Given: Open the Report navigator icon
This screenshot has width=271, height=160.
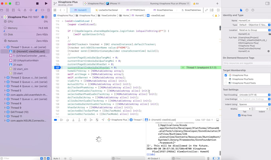Looking at the screenshot, I should coord(49,10).
